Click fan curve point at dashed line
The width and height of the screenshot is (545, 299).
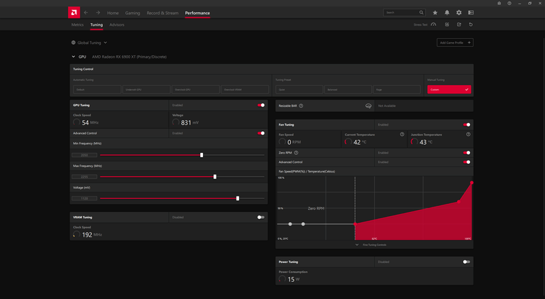point(355,224)
